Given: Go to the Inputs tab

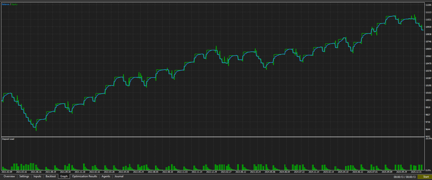Looking at the screenshot, I should (x=37, y=176).
